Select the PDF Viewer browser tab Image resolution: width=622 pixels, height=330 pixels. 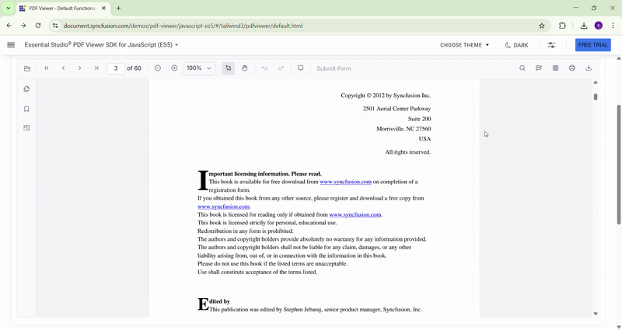[61, 9]
